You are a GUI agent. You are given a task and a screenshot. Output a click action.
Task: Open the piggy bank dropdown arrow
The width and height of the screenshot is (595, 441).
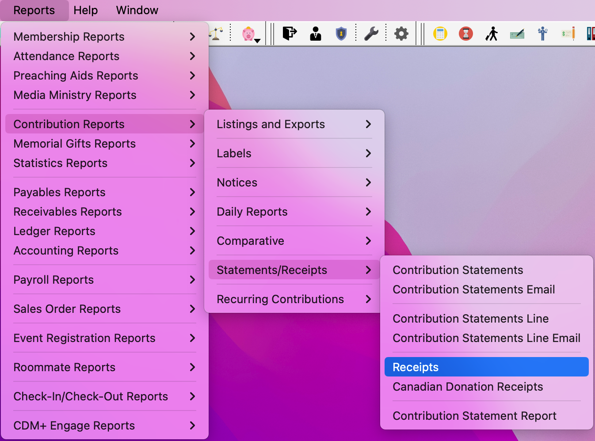[x=258, y=41]
